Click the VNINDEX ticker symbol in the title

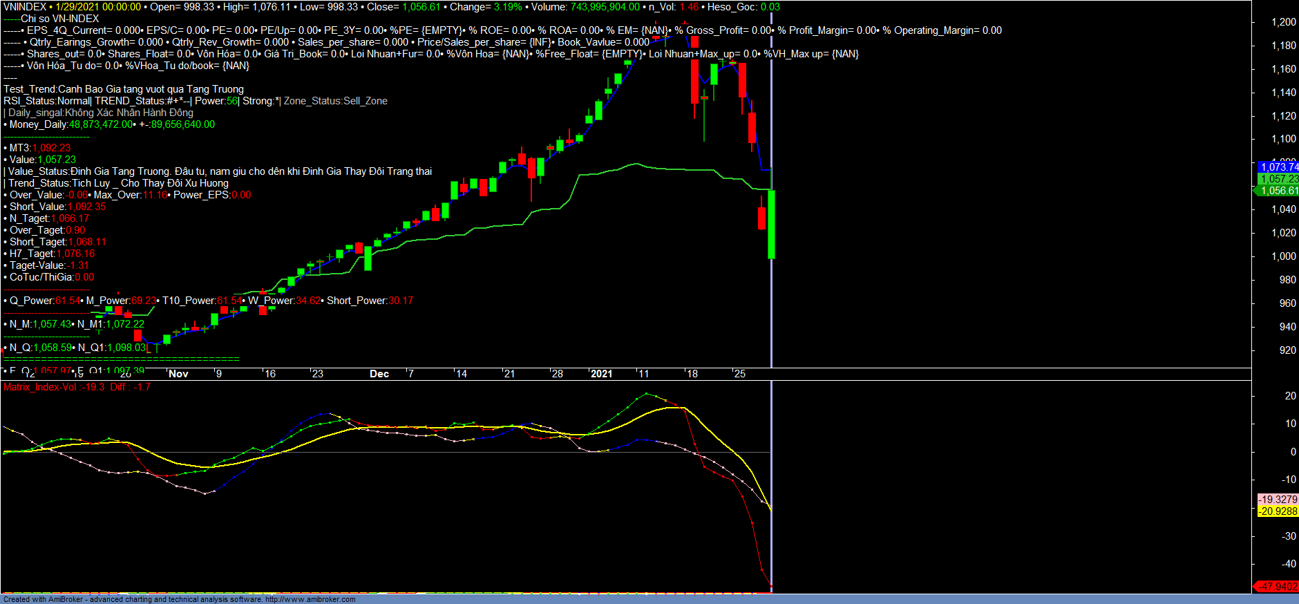tap(25, 7)
